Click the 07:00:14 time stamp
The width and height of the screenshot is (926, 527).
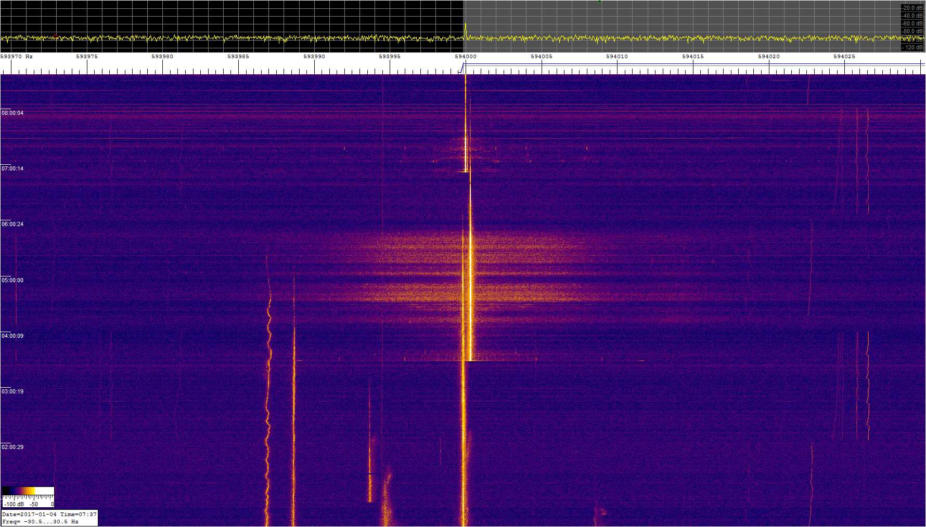click(12, 168)
